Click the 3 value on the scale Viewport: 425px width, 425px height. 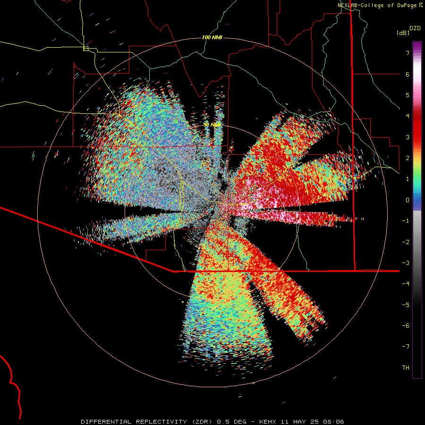pyautogui.click(x=408, y=137)
